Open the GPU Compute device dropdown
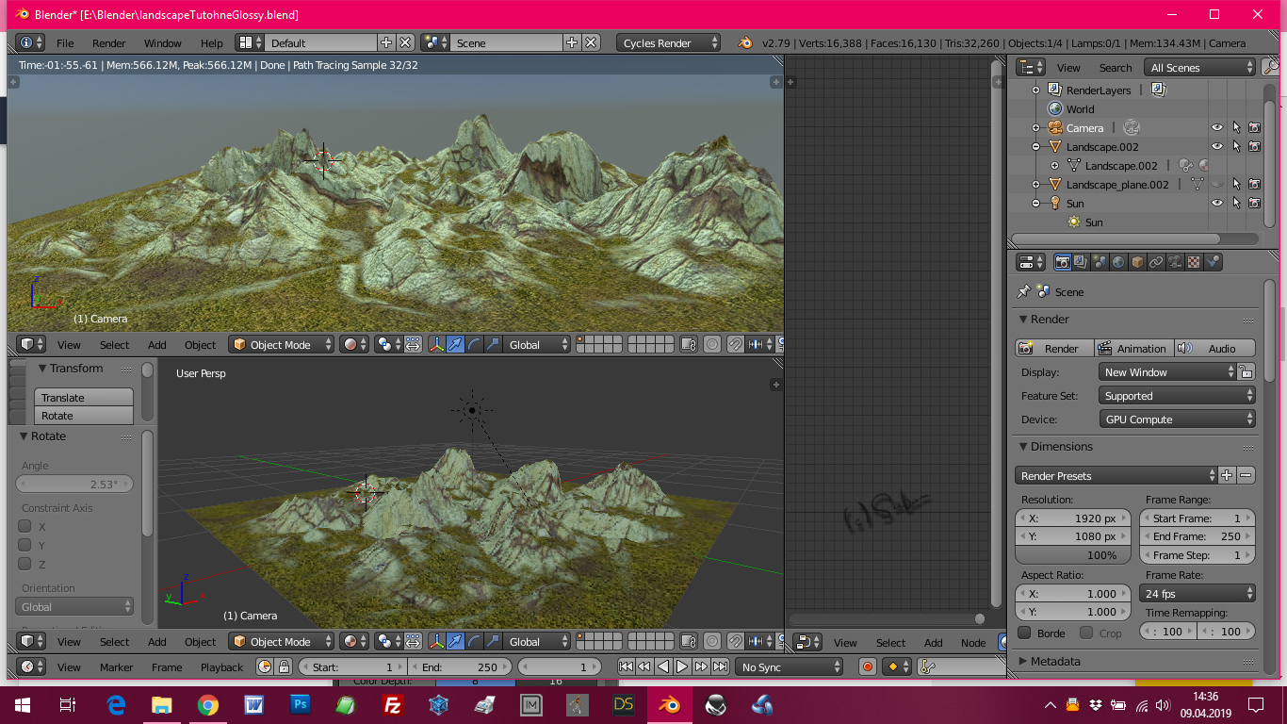Viewport: 1287px width, 724px height. click(1177, 420)
